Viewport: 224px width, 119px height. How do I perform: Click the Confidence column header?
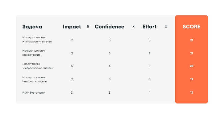tap(110, 27)
